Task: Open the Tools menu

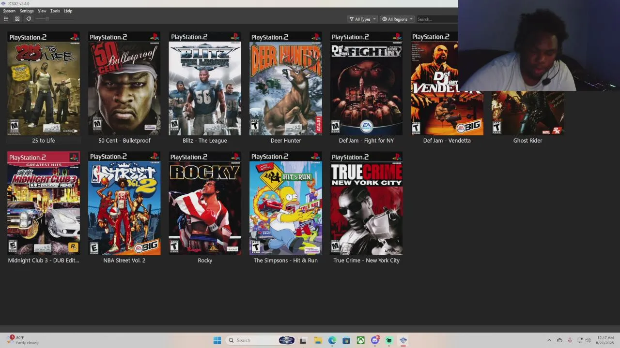Action: (55, 11)
